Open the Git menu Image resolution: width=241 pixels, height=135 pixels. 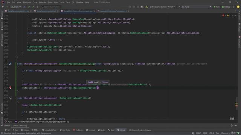(x=73, y=3)
